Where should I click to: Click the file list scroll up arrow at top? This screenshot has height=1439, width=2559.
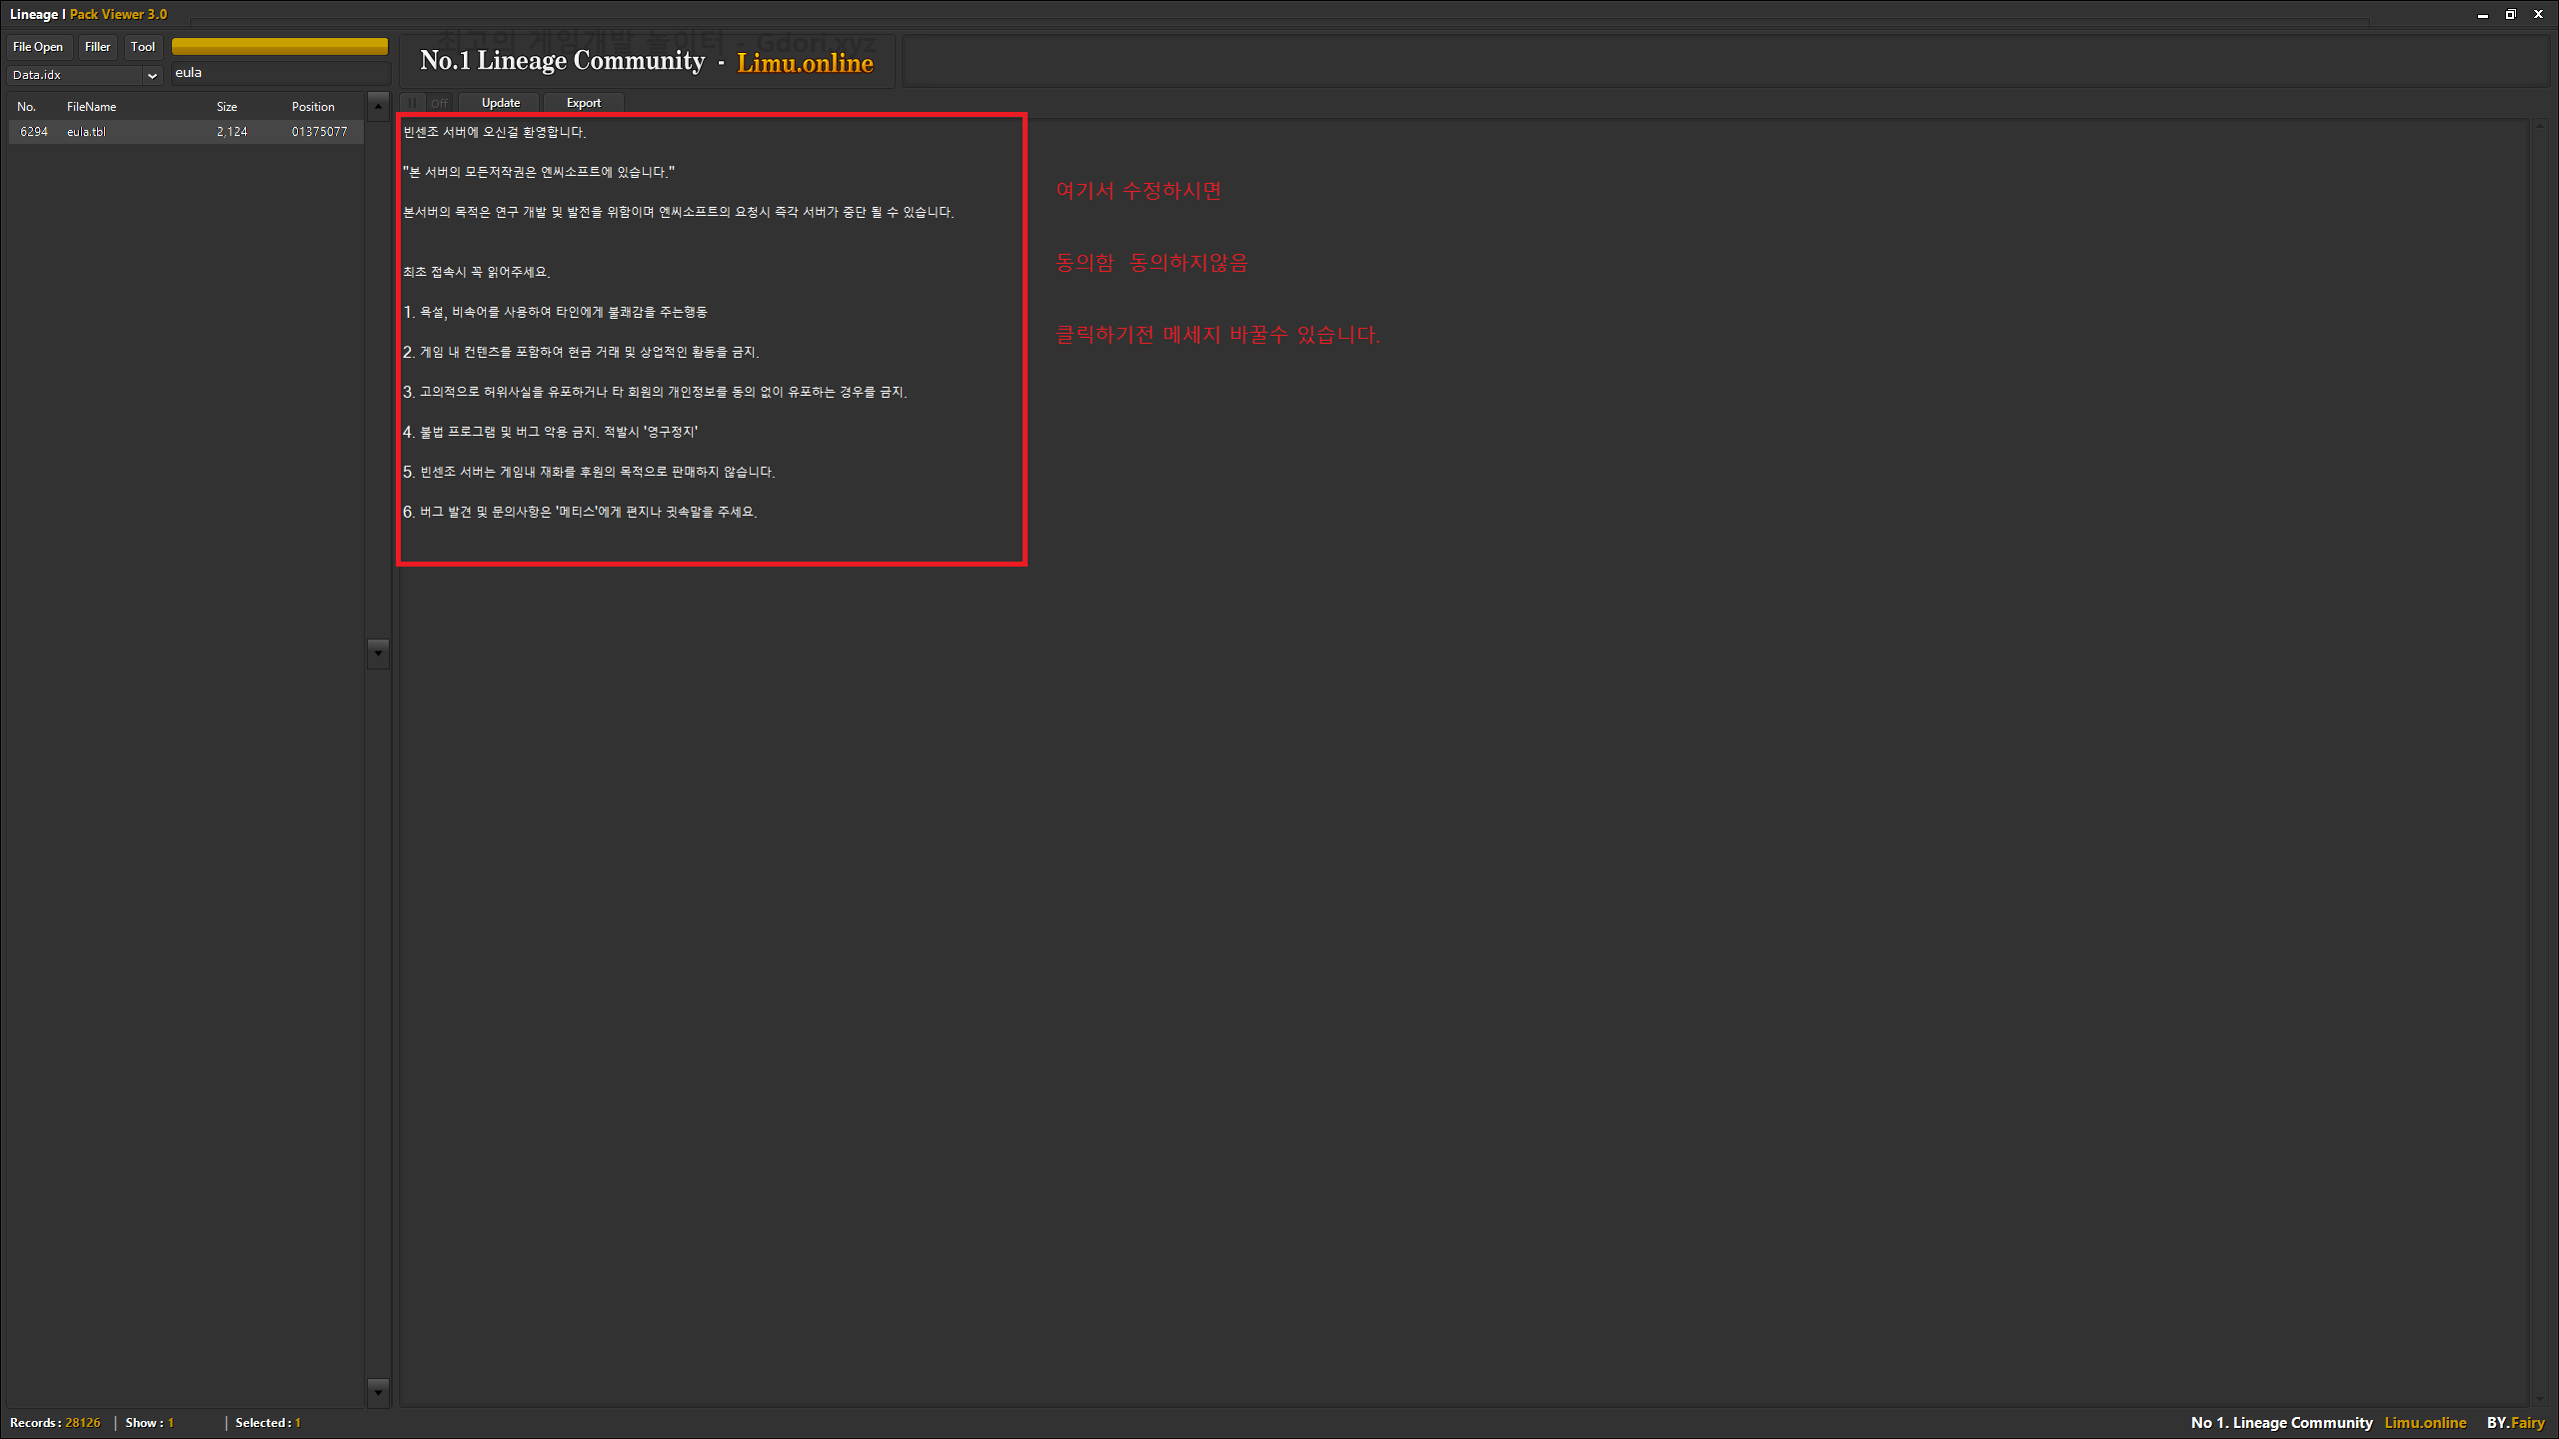[x=378, y=107]
